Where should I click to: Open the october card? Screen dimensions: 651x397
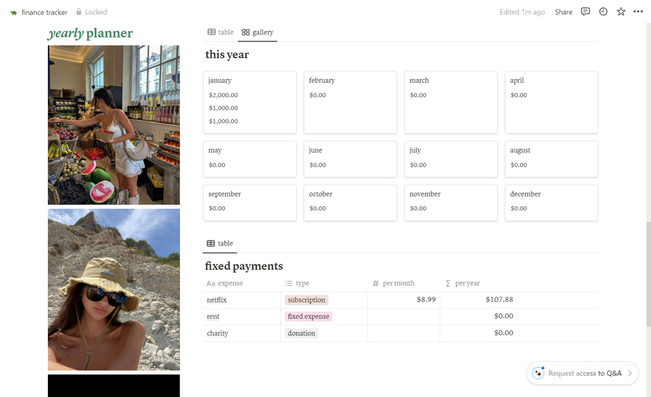350,202
